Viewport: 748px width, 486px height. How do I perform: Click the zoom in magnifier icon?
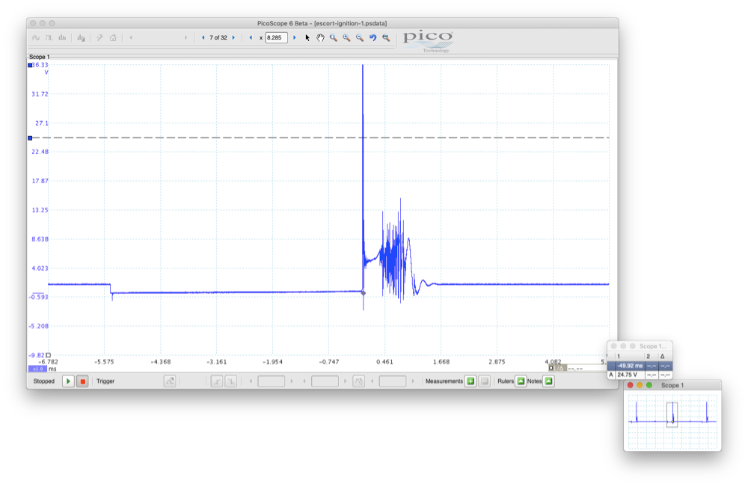point(346,37)
